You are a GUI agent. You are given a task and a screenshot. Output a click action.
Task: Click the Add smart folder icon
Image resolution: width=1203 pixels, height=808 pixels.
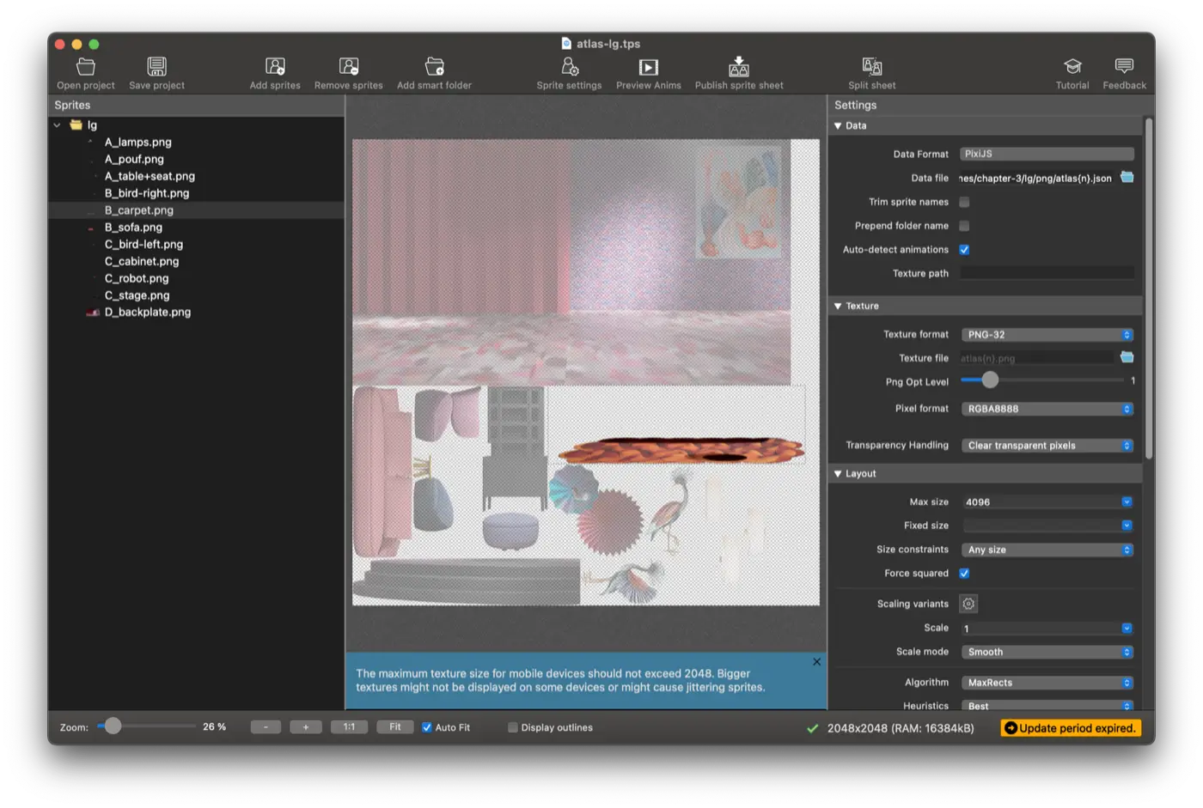[434, 67]
